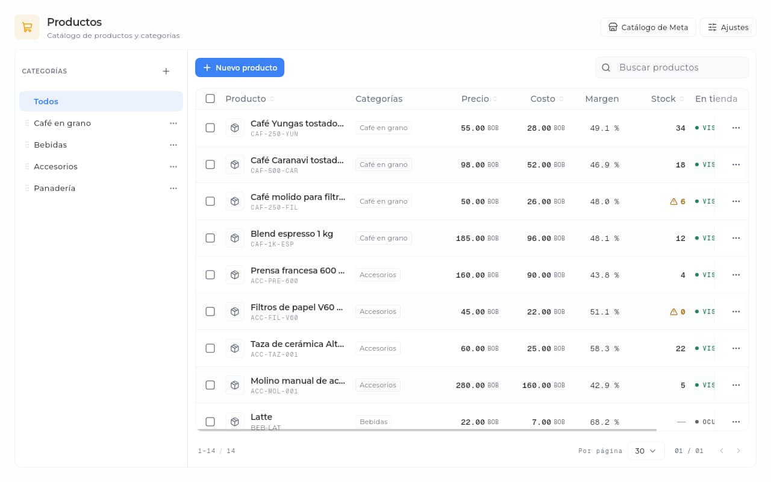
Task: Check the box for Café Caranavi tostado row
Action: point(210,164)
